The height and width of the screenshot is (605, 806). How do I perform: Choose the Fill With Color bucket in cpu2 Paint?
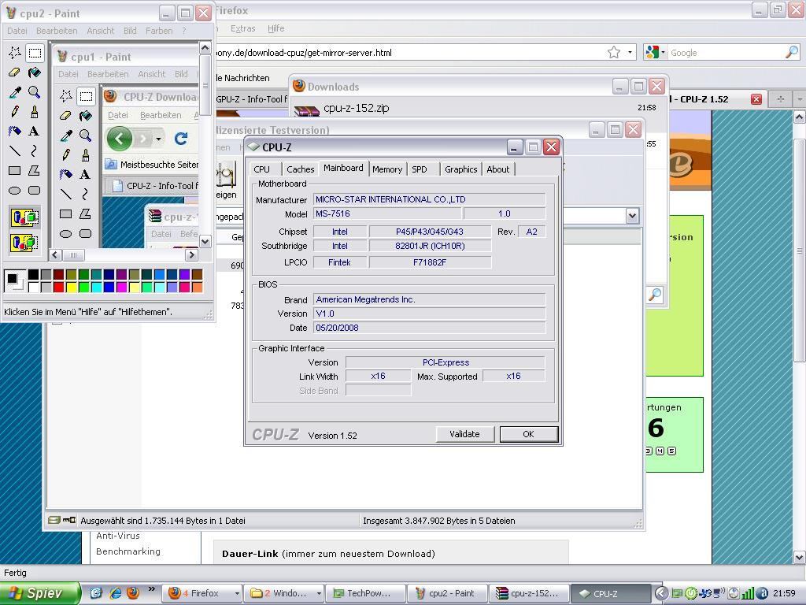[x=35, y=72]
